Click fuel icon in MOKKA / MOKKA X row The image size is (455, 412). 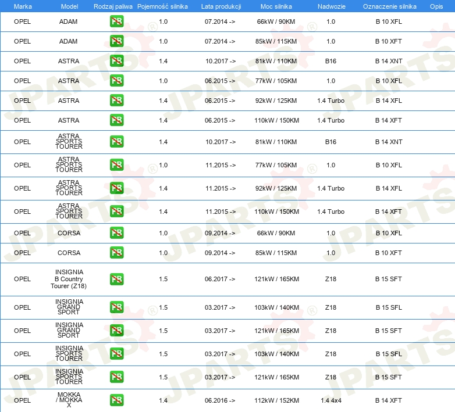(x=116, y=400)
